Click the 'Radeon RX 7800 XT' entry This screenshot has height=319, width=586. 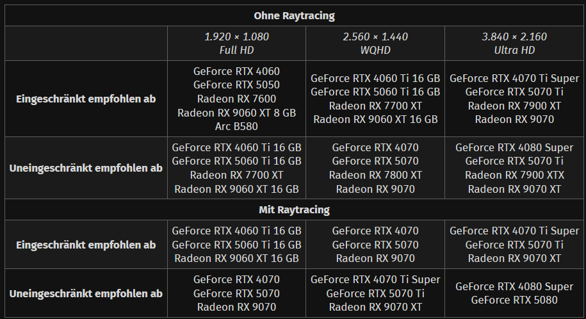375,175
